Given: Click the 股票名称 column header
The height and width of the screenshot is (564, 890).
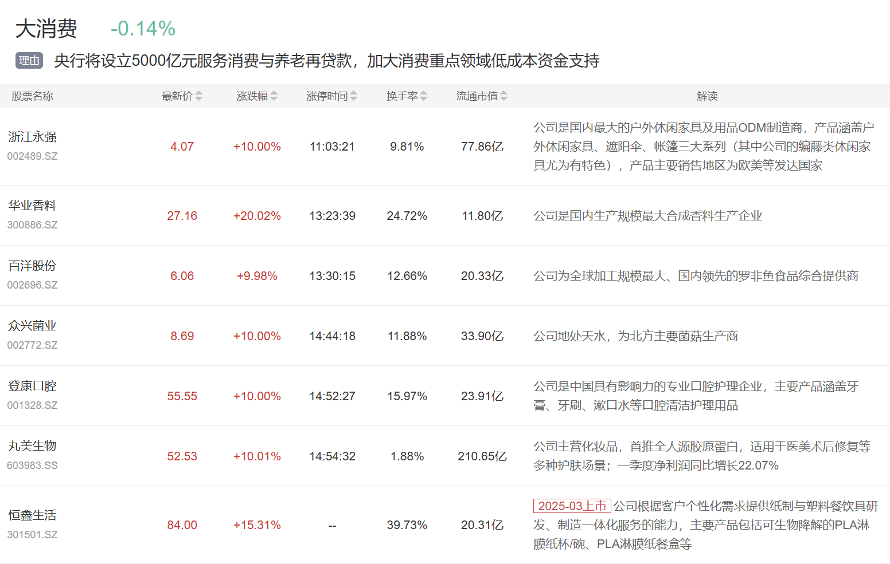Looking at the screenshot, I should [32, 96].
